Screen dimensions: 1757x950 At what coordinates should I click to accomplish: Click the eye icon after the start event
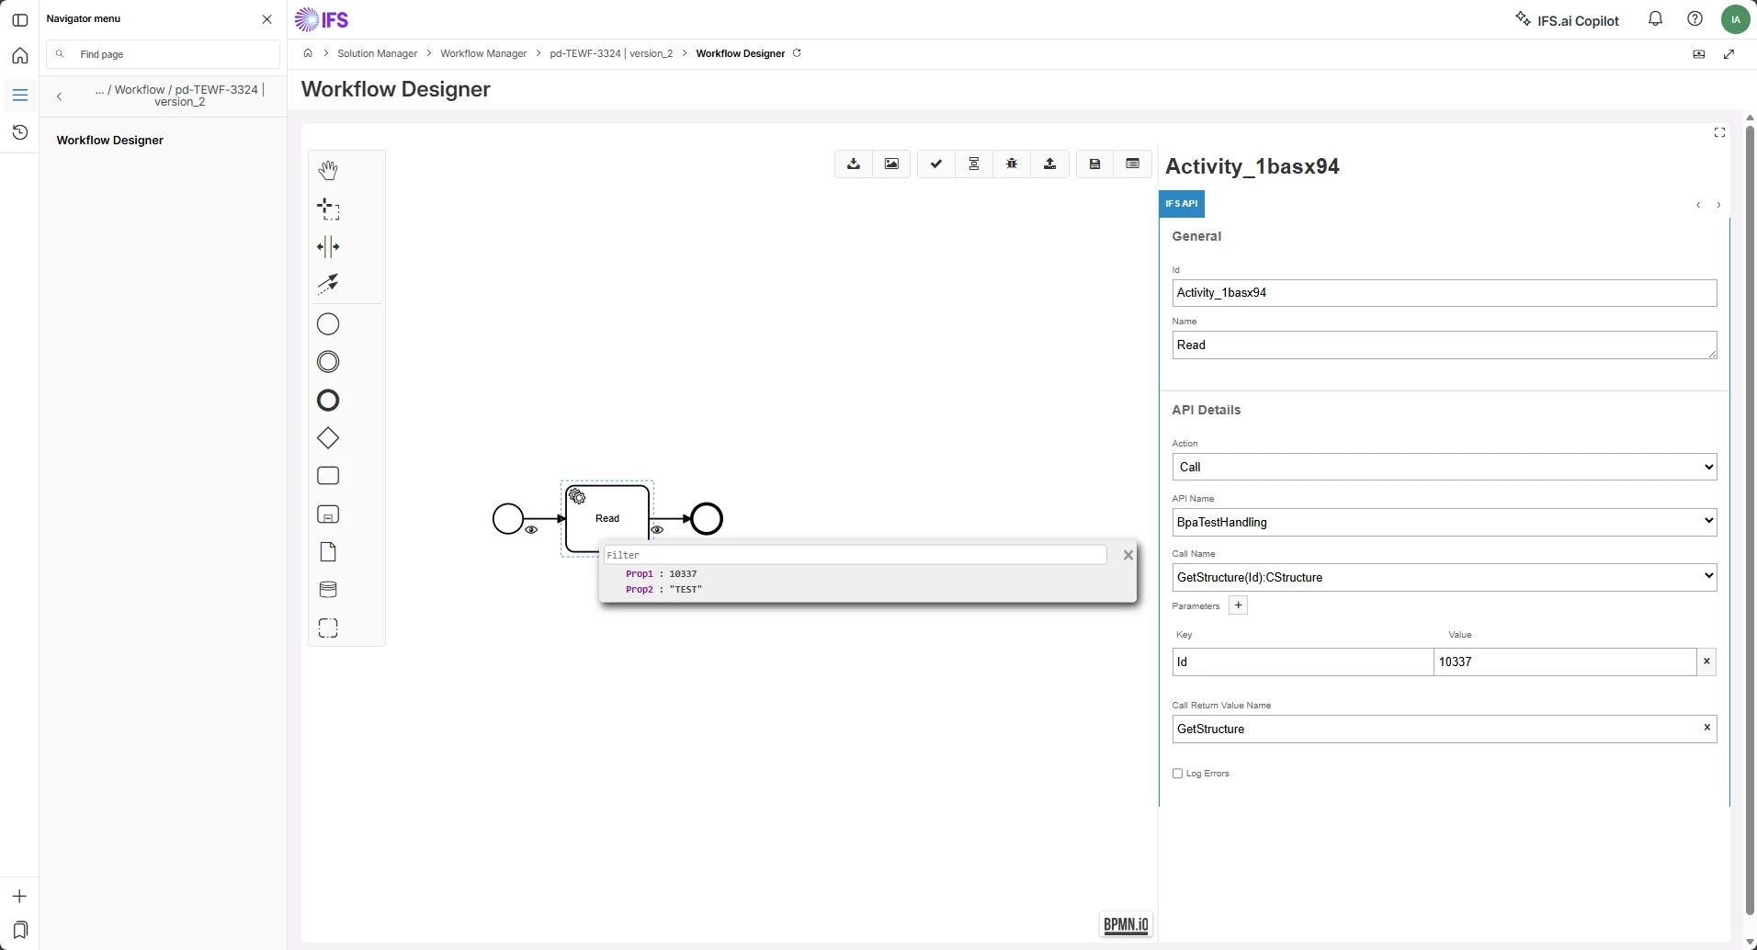pyautogui.click(x=531, y=530)
